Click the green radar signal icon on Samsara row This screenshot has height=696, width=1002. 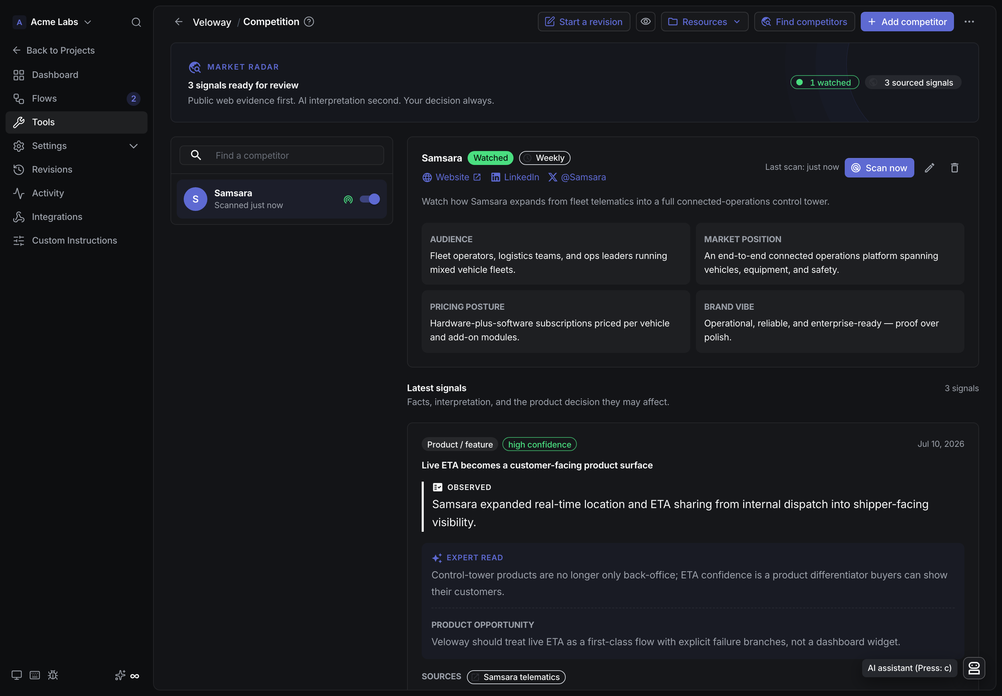[x=348, y=199]
